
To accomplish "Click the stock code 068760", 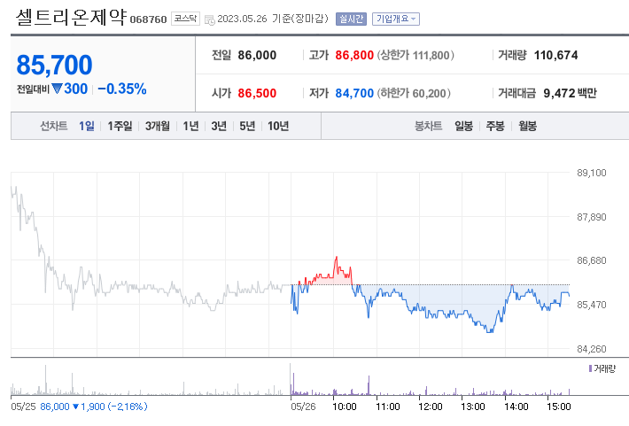I will click(x=148, y=19).
